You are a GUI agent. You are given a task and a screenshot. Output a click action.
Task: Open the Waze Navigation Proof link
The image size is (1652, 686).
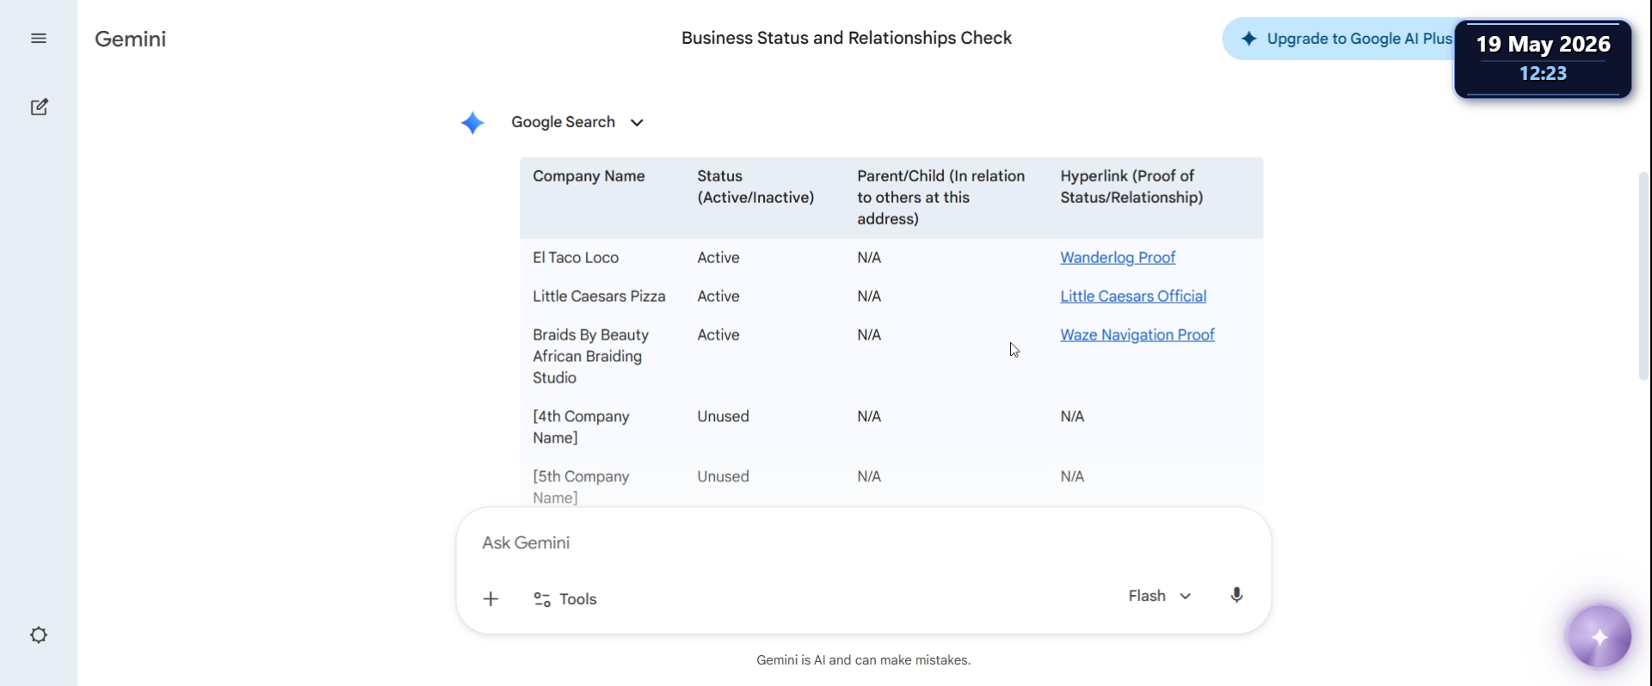point(1137,335)
